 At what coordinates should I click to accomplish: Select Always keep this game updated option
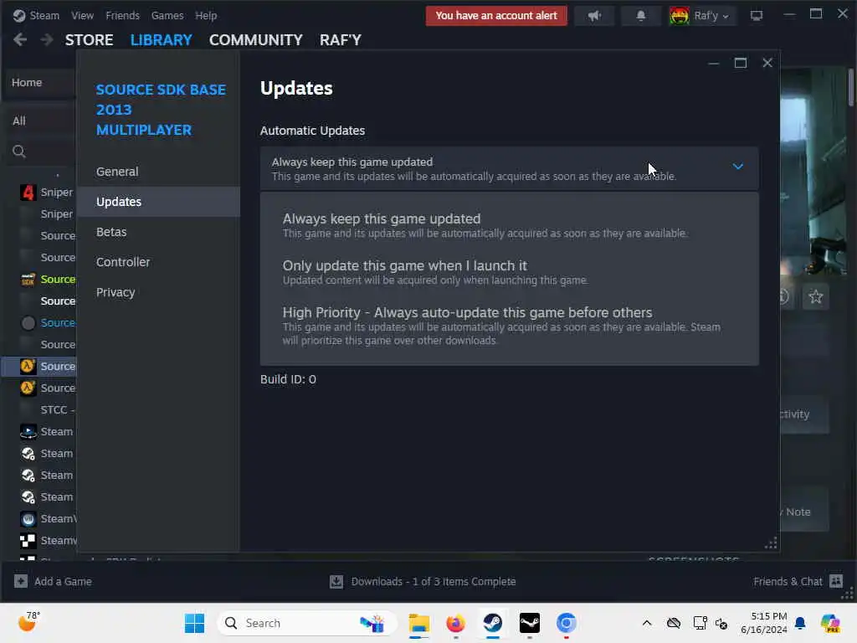click(x=510, y=225)
